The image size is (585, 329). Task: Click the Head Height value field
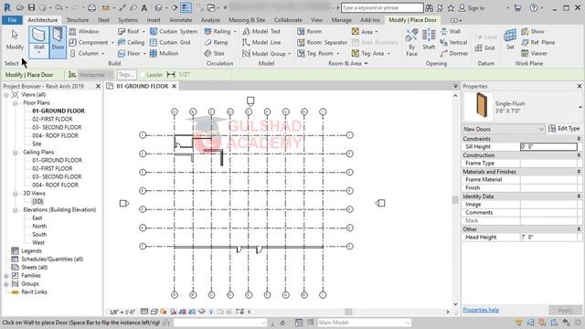(x=548, y=238)
